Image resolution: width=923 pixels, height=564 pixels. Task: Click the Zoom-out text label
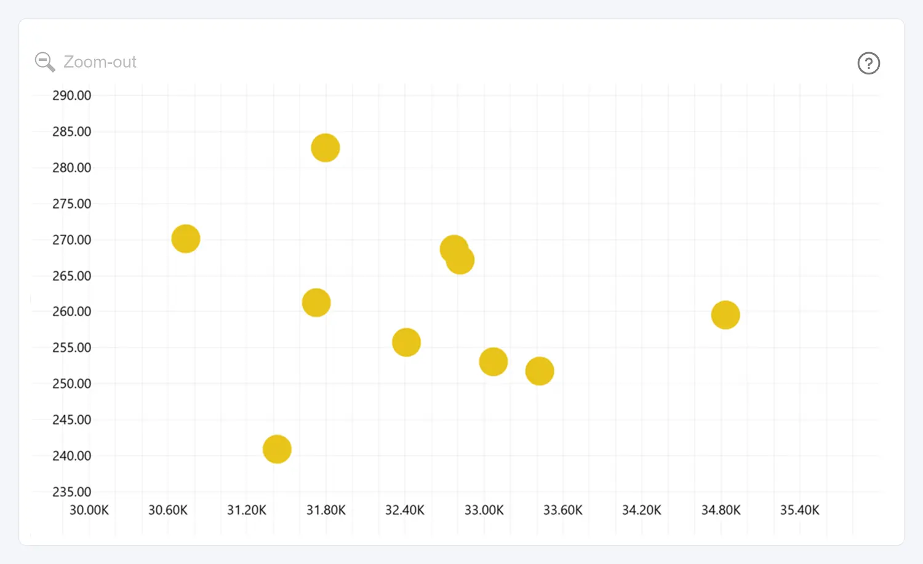[x=100, y=62]
